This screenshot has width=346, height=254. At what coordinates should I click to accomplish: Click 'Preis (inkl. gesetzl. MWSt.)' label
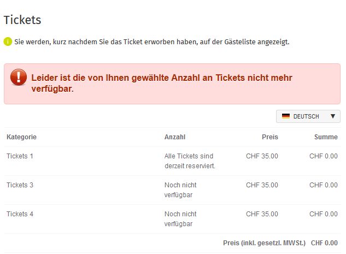click(x=265, y=243)
